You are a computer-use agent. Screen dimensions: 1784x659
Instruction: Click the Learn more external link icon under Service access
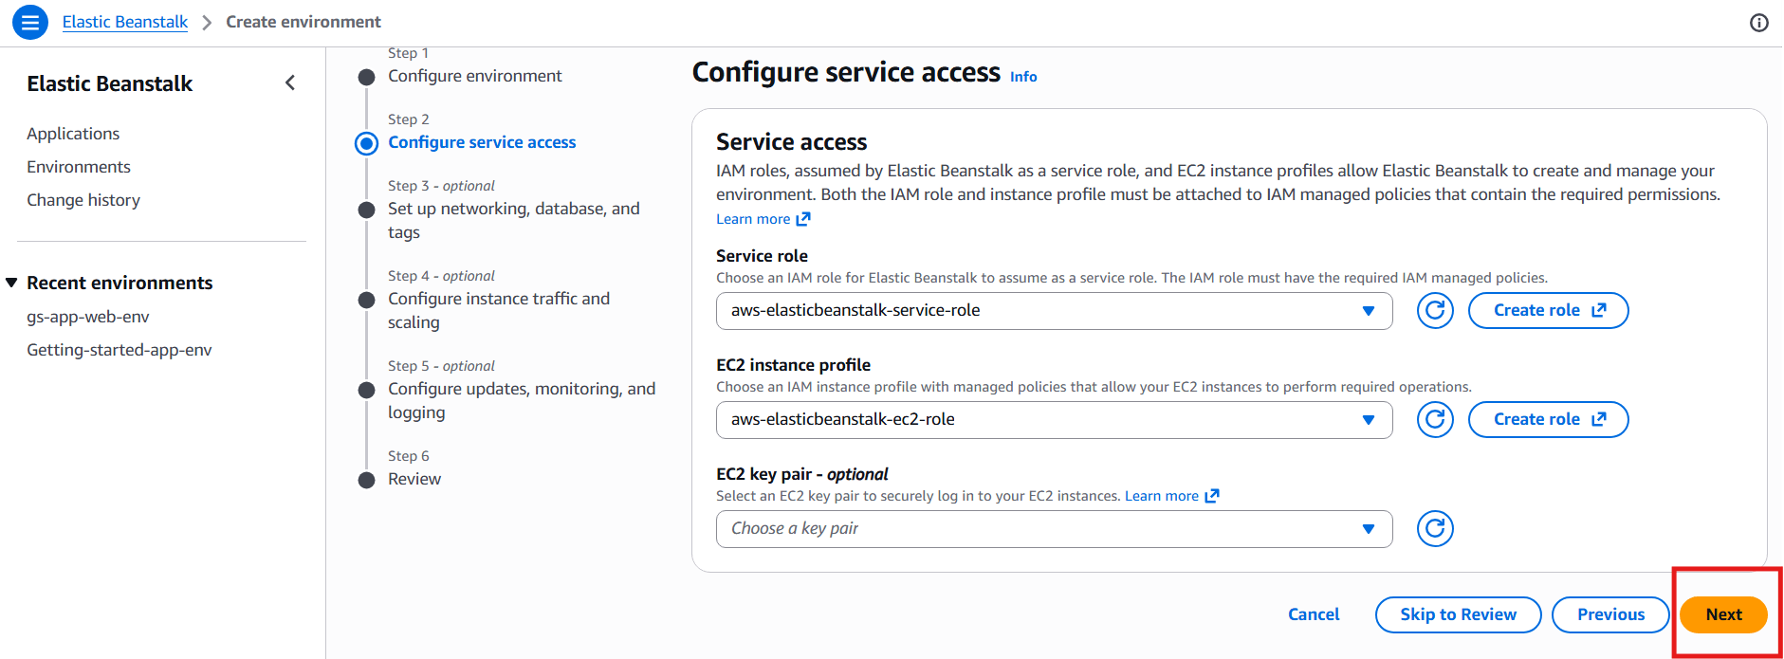pos(803,219)
